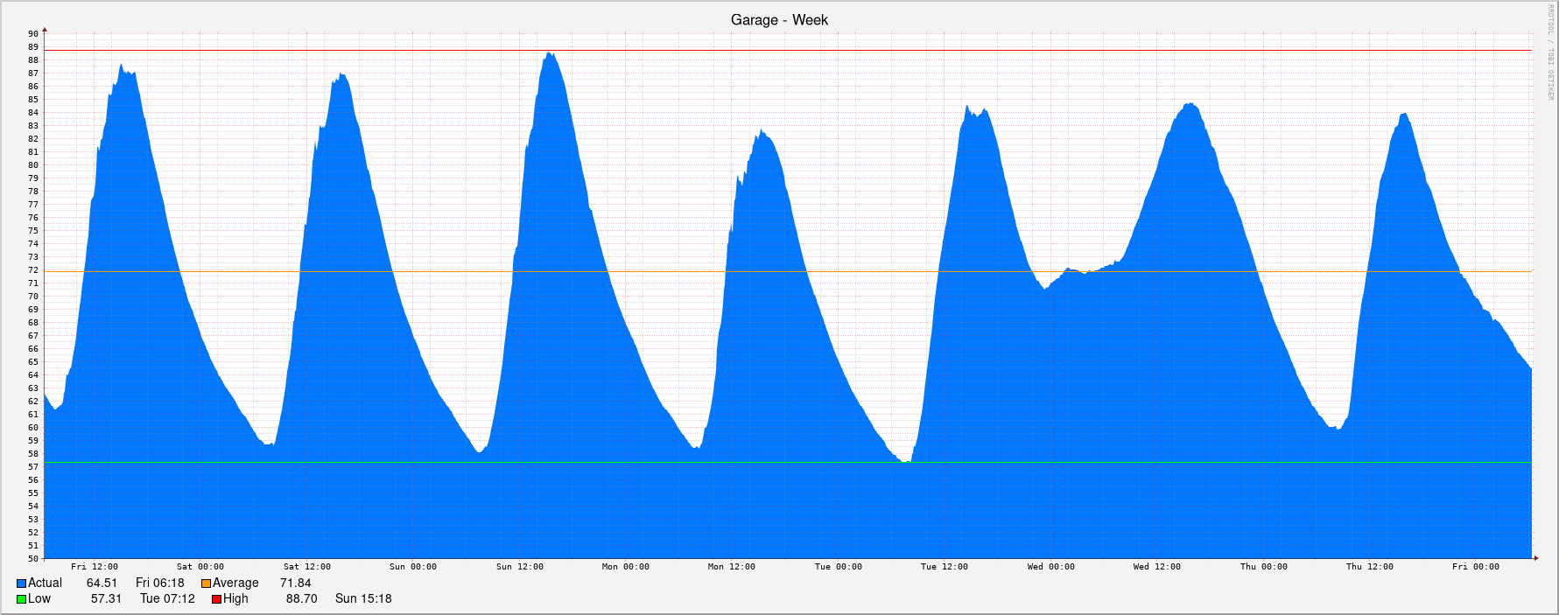
Task: Click the red High legend swatch
Action: tap(216, 599)
